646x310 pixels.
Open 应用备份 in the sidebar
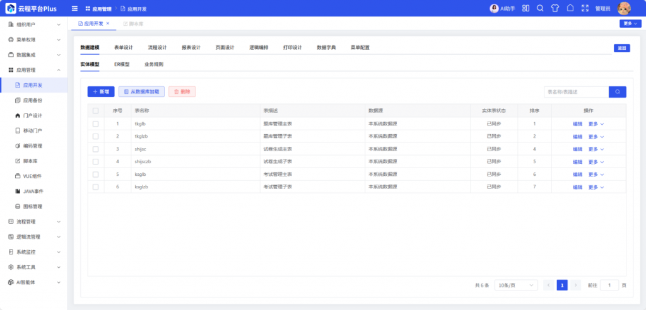pos(33,100)
